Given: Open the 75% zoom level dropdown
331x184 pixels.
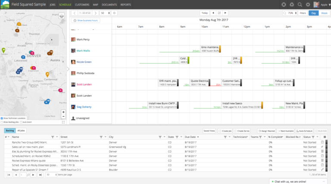Looking at the screenshot, I should (x=292, y=13).
